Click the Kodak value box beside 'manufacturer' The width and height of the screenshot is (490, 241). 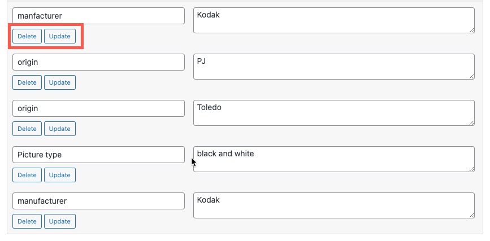coord(333,205)
